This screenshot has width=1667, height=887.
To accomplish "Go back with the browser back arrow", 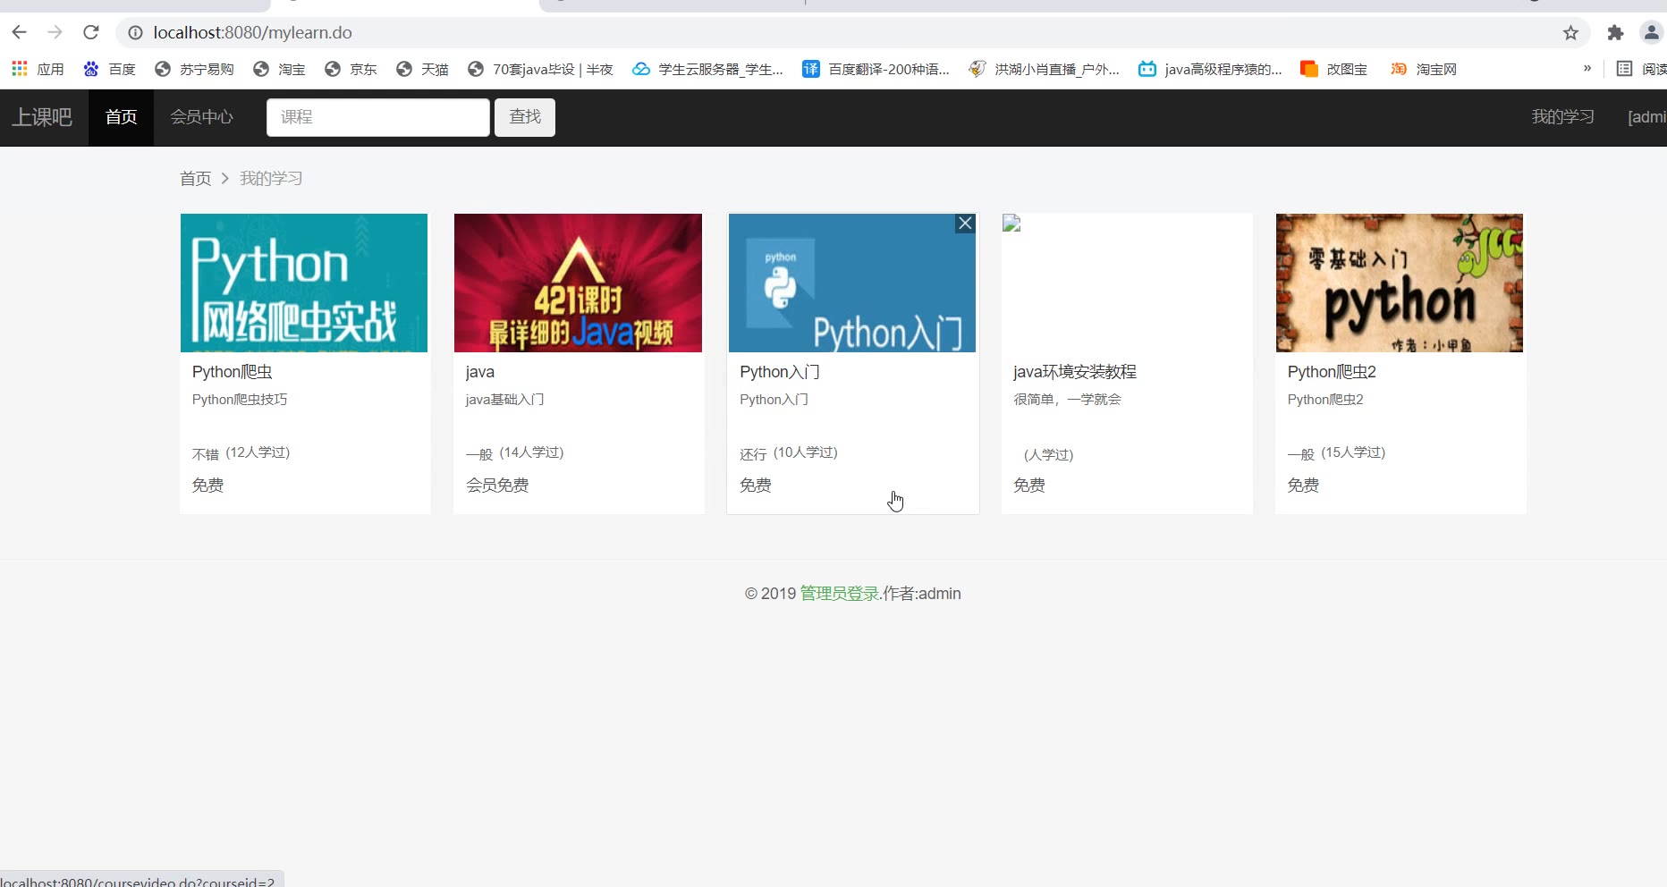I will [x=20, y=33].
